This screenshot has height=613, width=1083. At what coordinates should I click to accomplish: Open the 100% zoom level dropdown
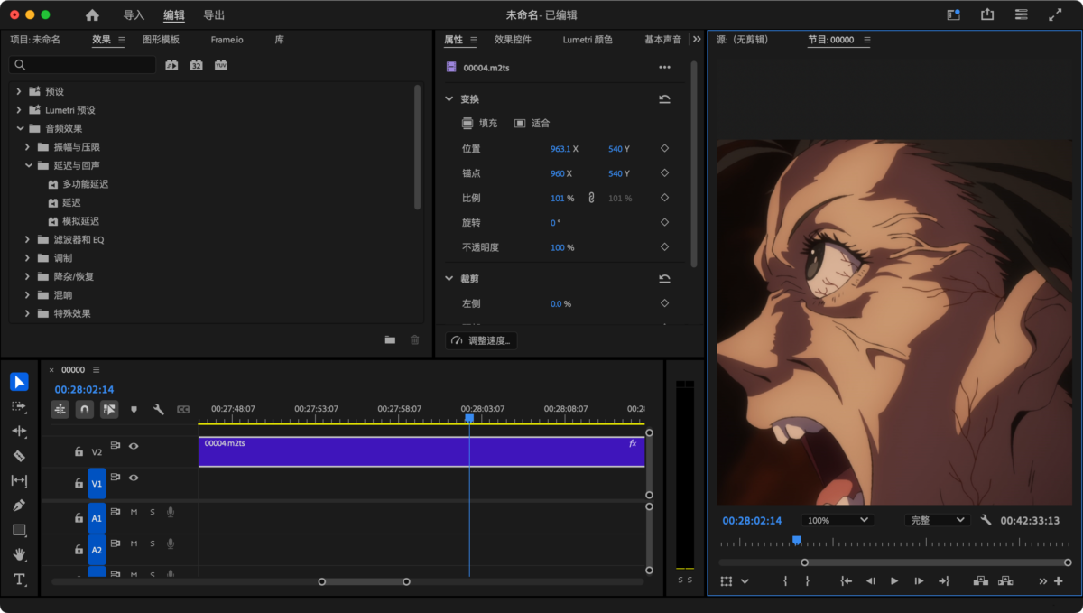[x=838, y=520]
